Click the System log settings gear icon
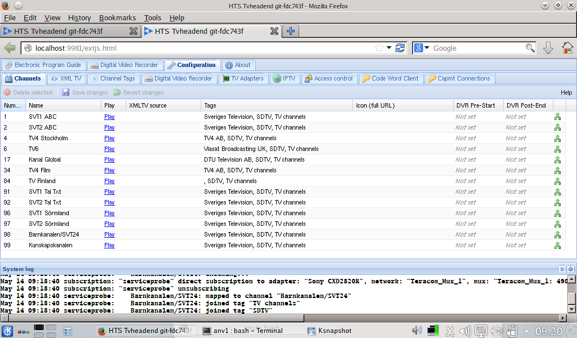The height and width of the screenshot is (338, 577). (570, 269)
